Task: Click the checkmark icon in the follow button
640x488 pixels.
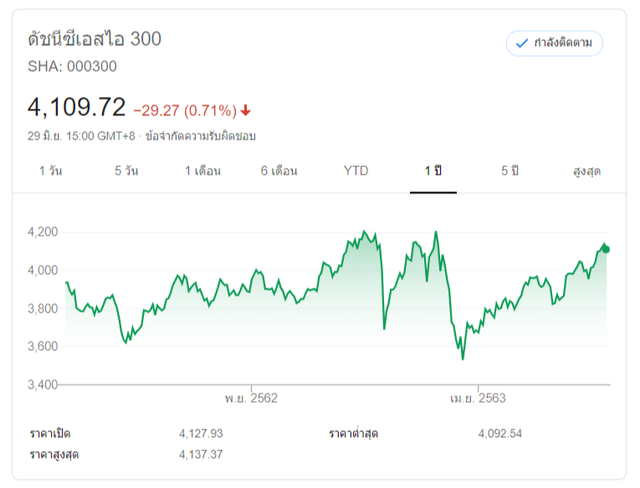Action: 522,43
